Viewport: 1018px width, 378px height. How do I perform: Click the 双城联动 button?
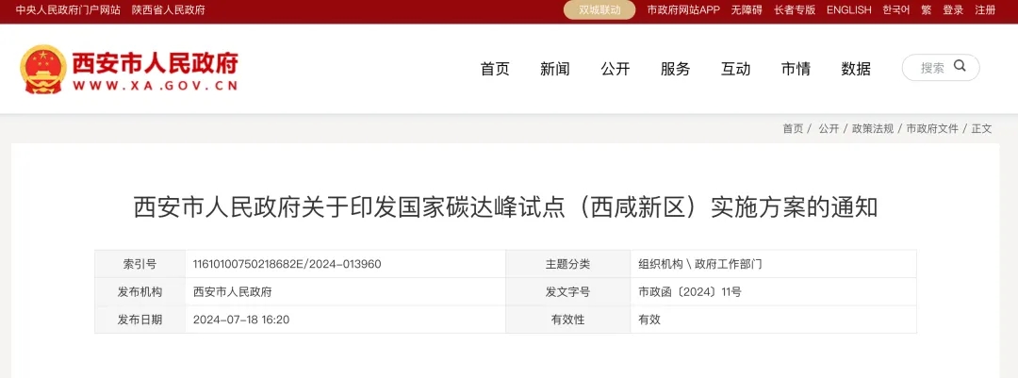point(599,9)
